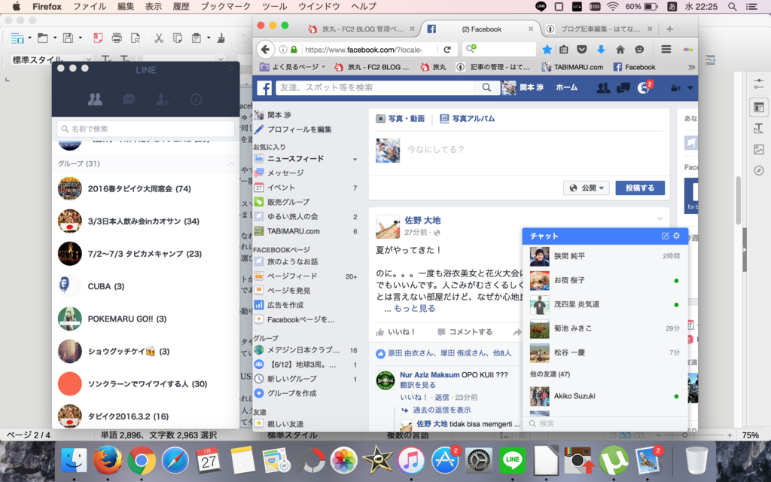Collapse LINE グループ (31) section

click(x=231, y=163)
